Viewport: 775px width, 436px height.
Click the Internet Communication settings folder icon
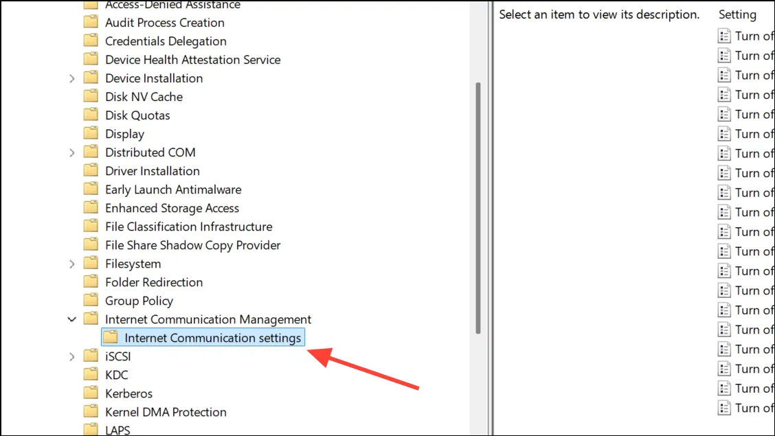click(111, 337)
